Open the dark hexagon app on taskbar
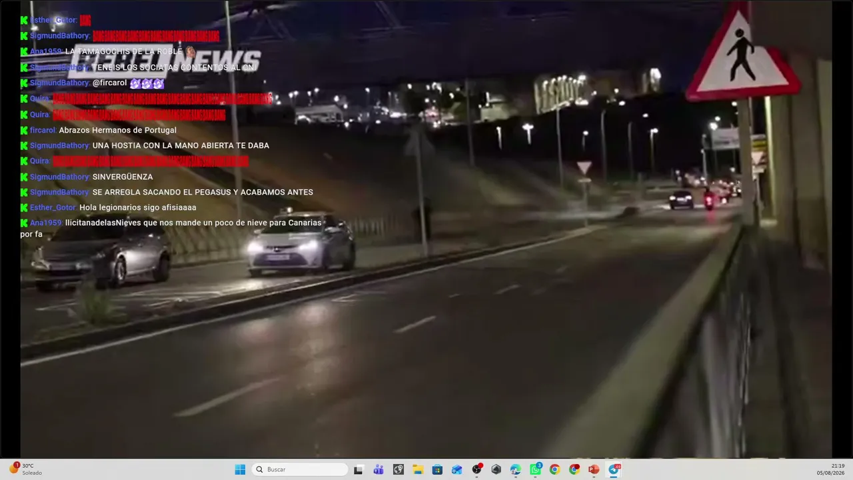Screen dimensions: 853x480 496,469
